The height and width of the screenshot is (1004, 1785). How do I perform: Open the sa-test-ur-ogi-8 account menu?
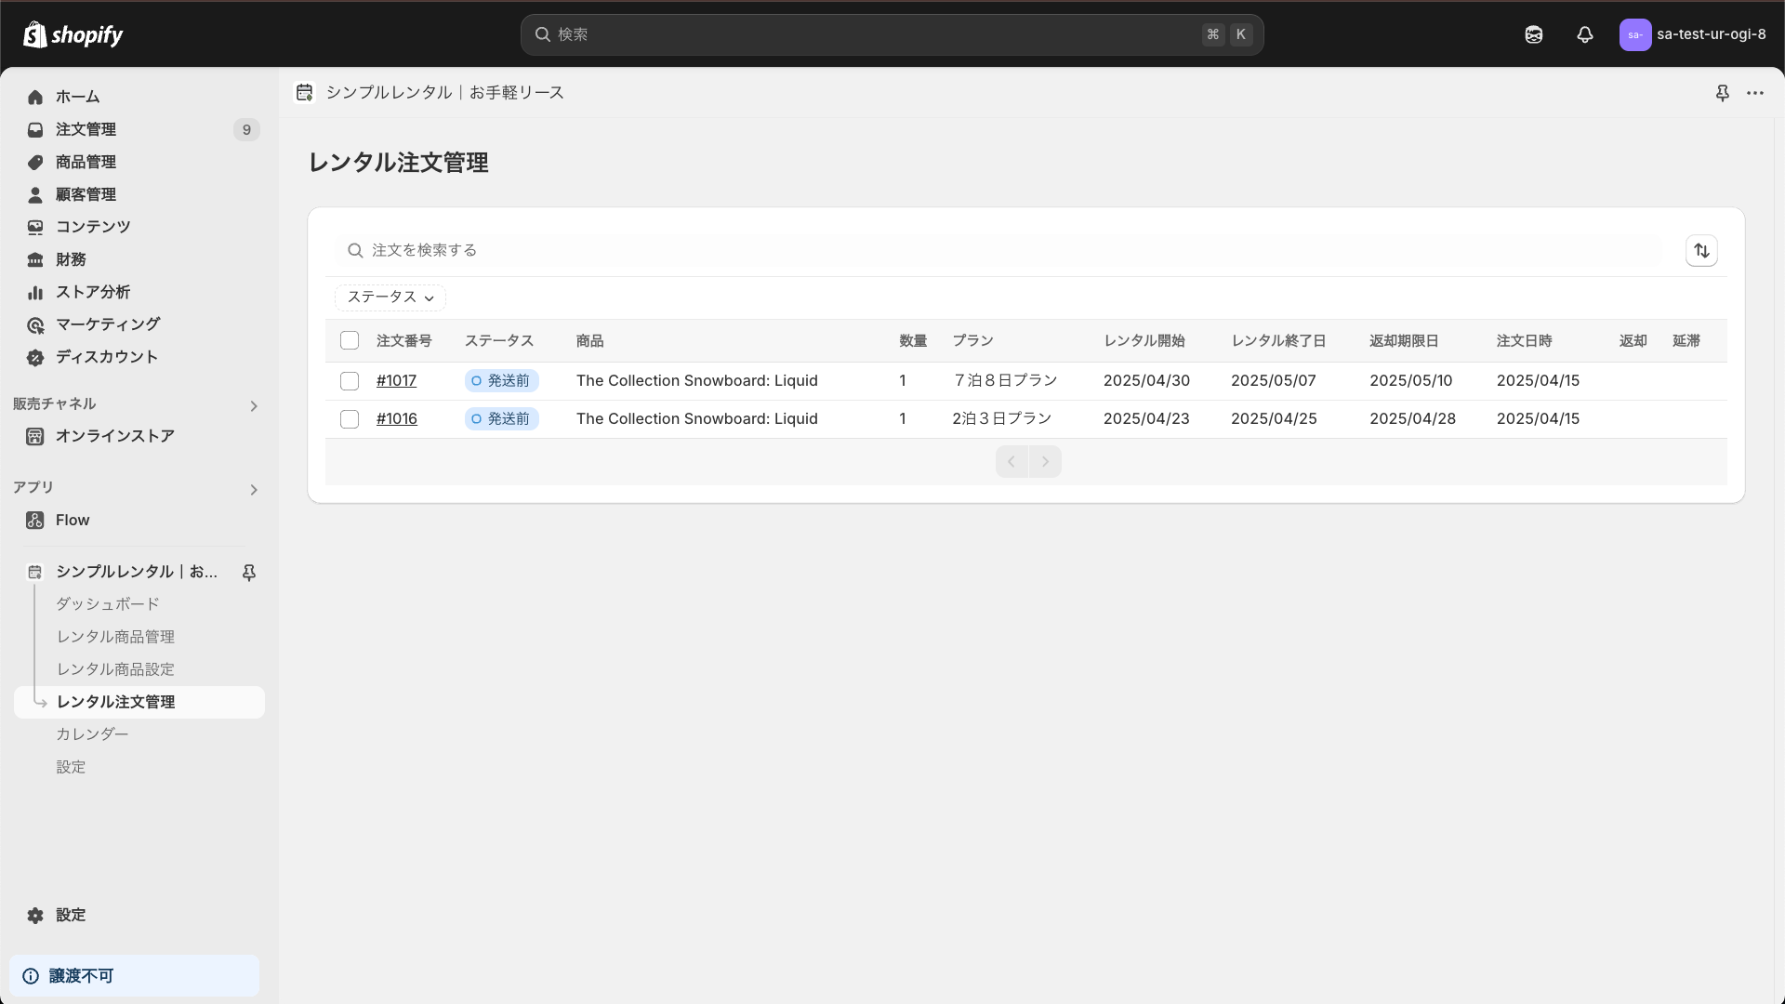point(1692,34)
